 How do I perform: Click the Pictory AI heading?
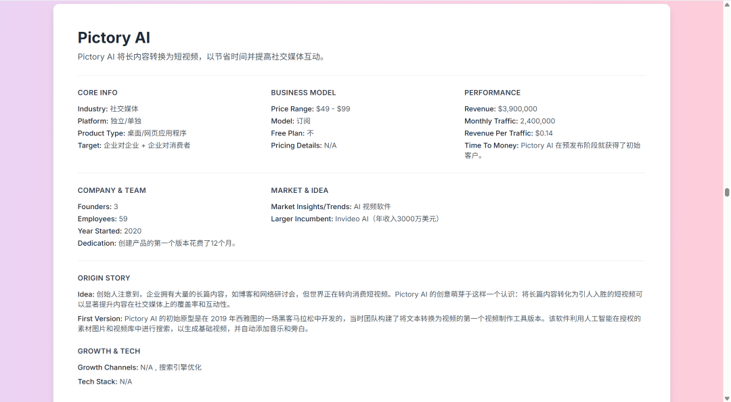(x=114, y=37)
